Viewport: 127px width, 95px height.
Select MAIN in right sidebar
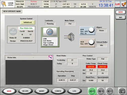tap(120, 12)
